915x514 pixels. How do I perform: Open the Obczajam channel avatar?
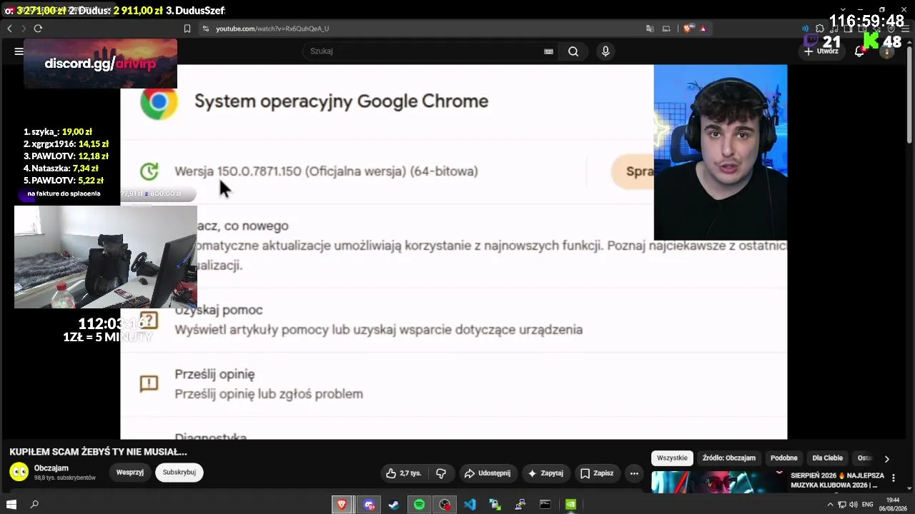click(x=19, y=472)
